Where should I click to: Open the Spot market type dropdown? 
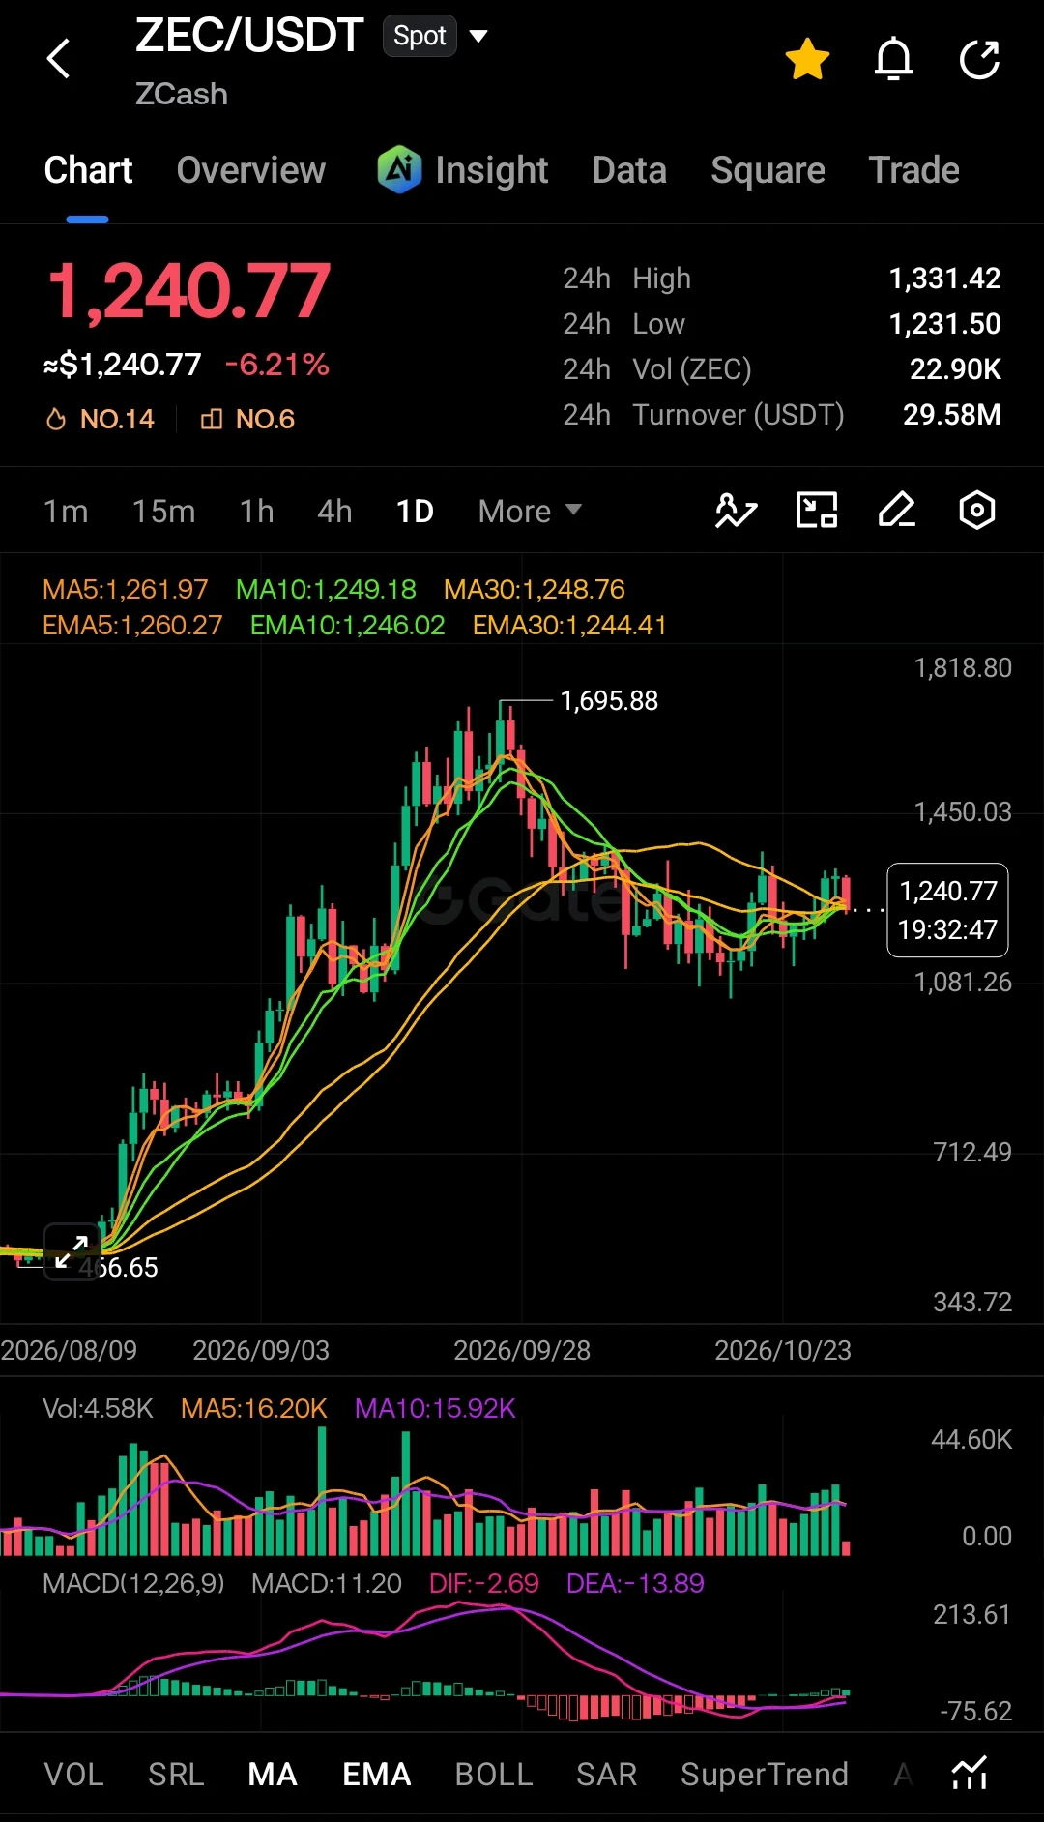coord(436,37)
